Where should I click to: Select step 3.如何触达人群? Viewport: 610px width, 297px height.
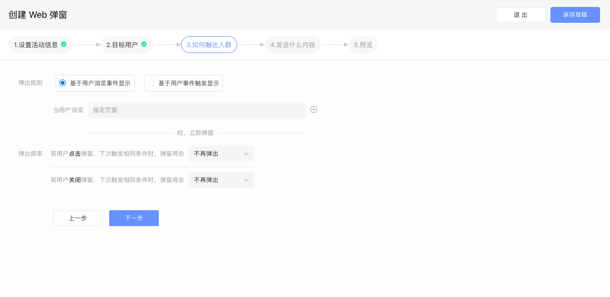[x=209, y=45]
